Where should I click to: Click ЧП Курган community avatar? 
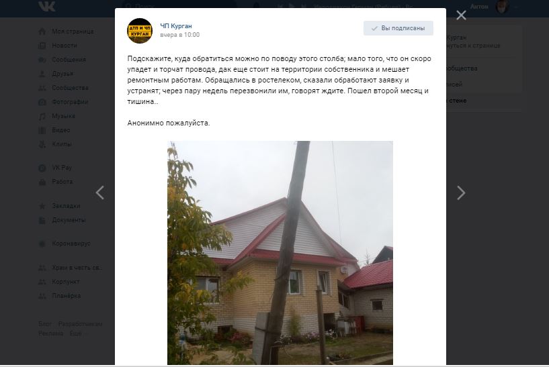pos(140,31)
